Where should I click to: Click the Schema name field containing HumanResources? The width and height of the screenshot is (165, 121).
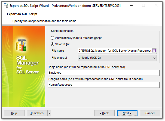click(x=104, y=85)
